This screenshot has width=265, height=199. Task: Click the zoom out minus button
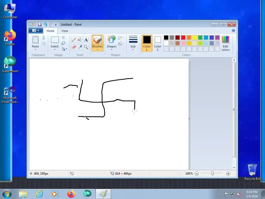[x=197, y=173]
